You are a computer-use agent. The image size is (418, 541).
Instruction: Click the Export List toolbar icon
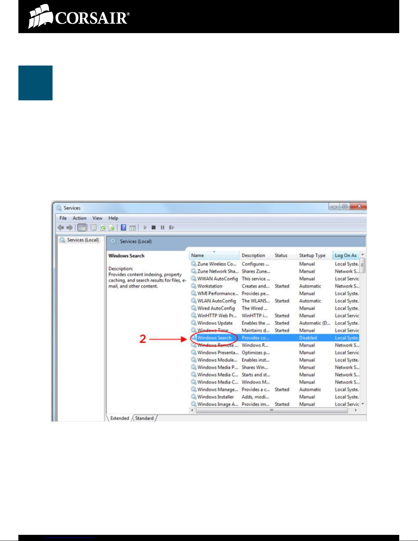click(x=111, y=228)
